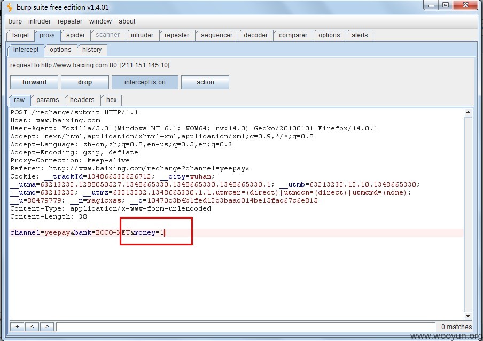The image size is (483, 341).
Task: Switch to the hex view tab
Action: tap(111, 100)
